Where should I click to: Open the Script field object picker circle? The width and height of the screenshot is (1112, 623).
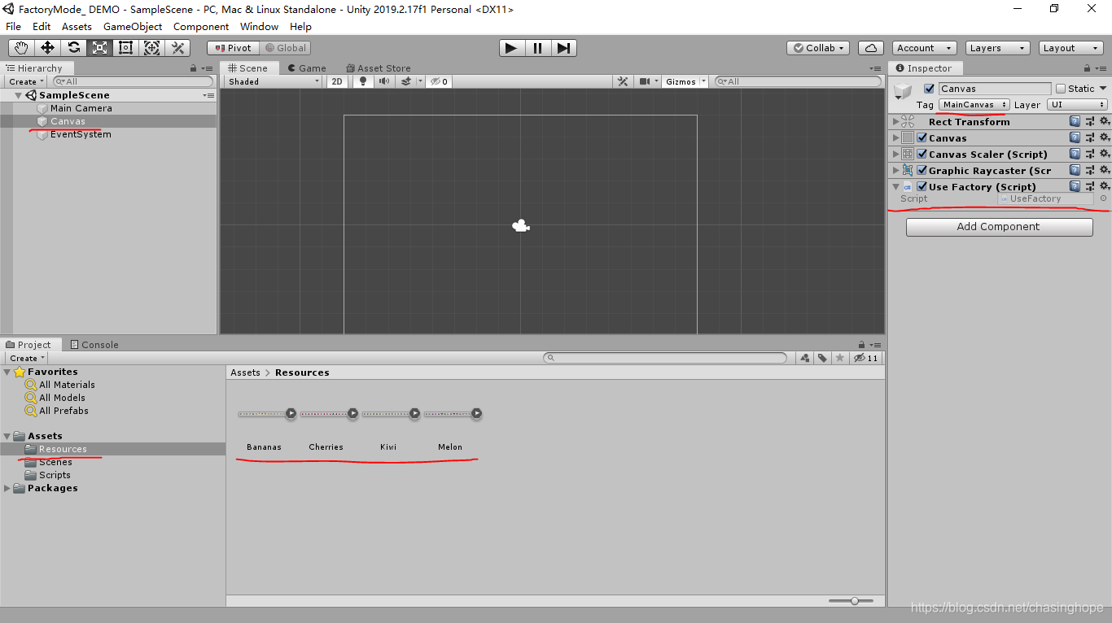pyautogui.click(x=1103, y=198)
